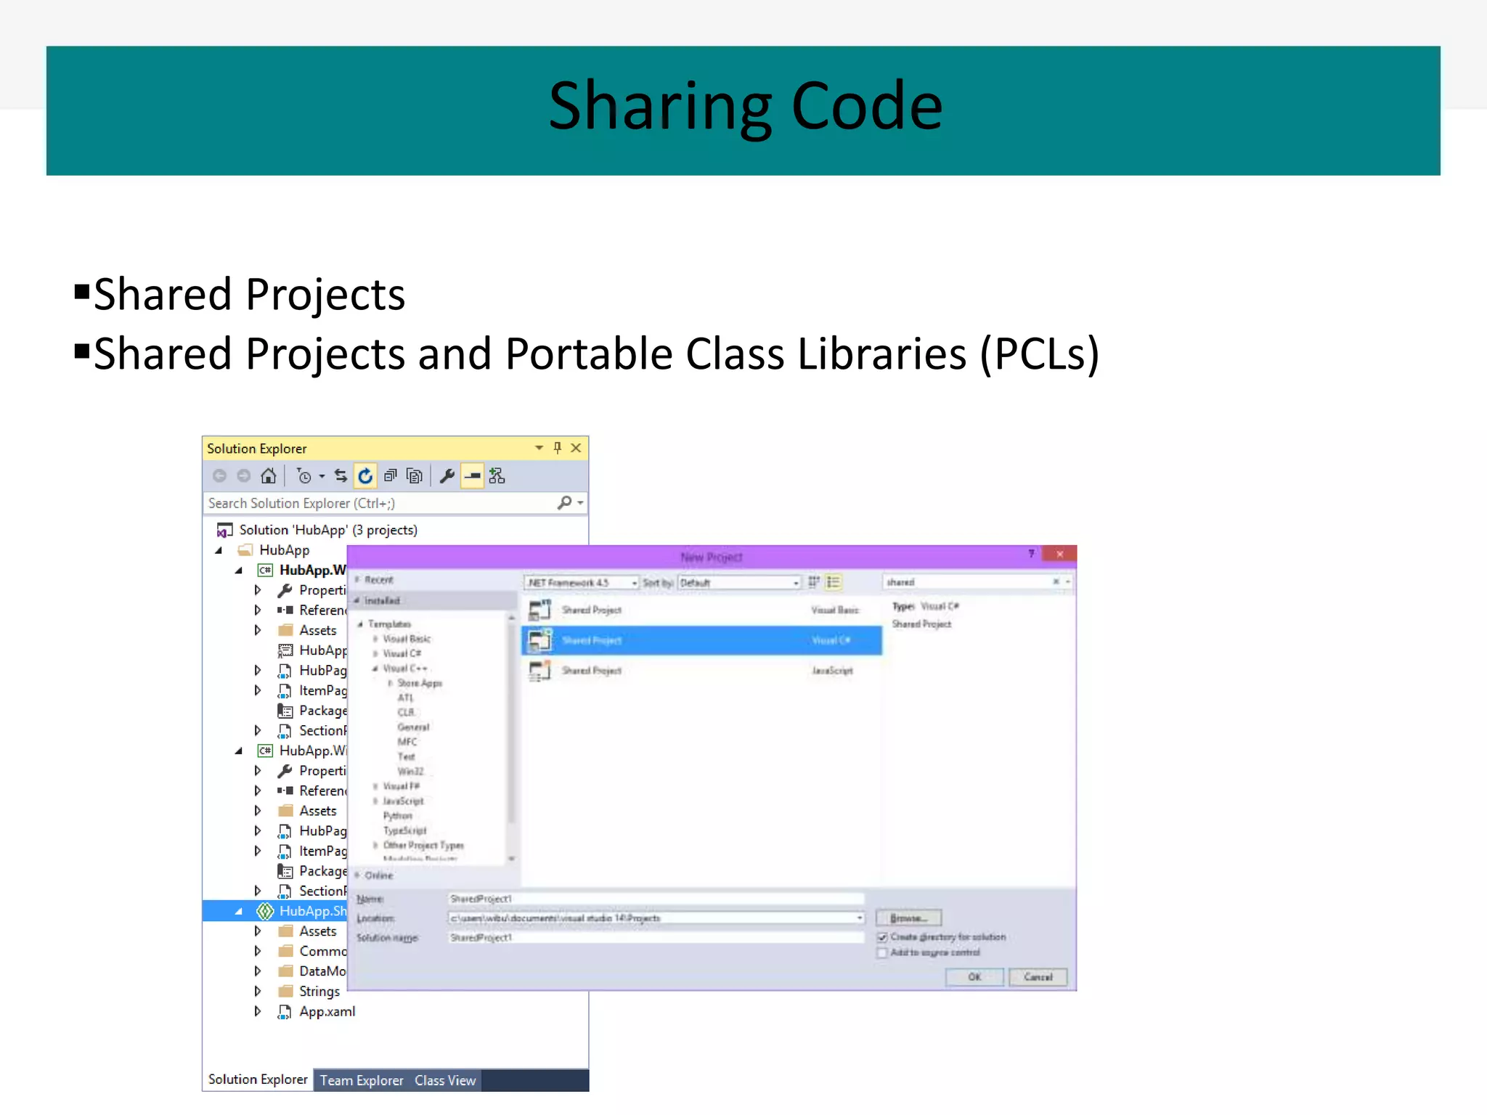Click the Home icon in Solution Explorer toolbar
Screen dimensions: 1487x1115
(x=268, y=476)
